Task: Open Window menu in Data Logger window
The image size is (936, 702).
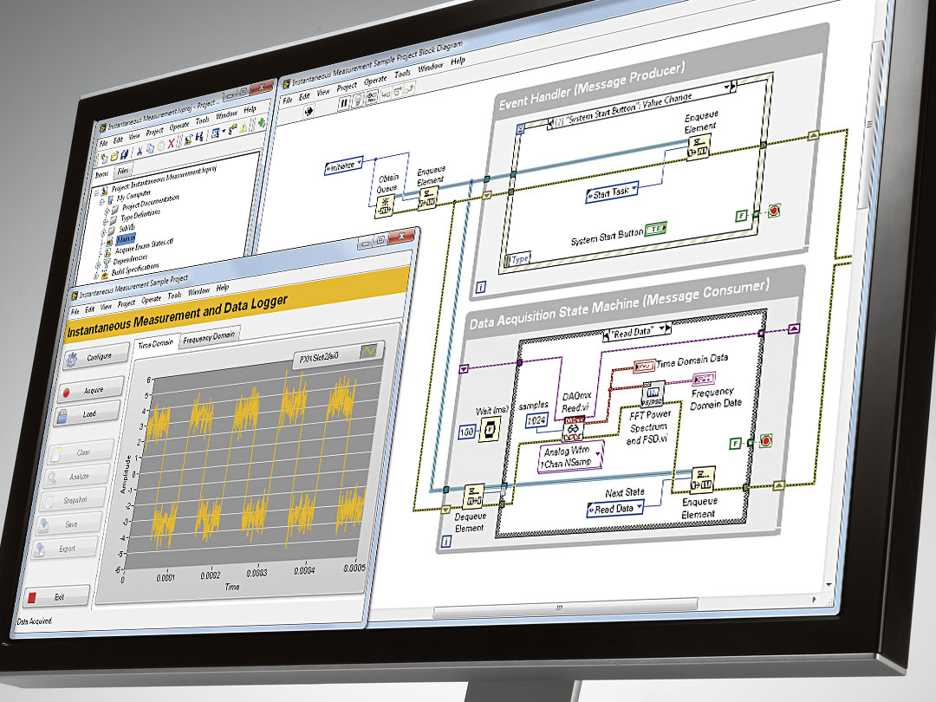Action: [198, 291]
